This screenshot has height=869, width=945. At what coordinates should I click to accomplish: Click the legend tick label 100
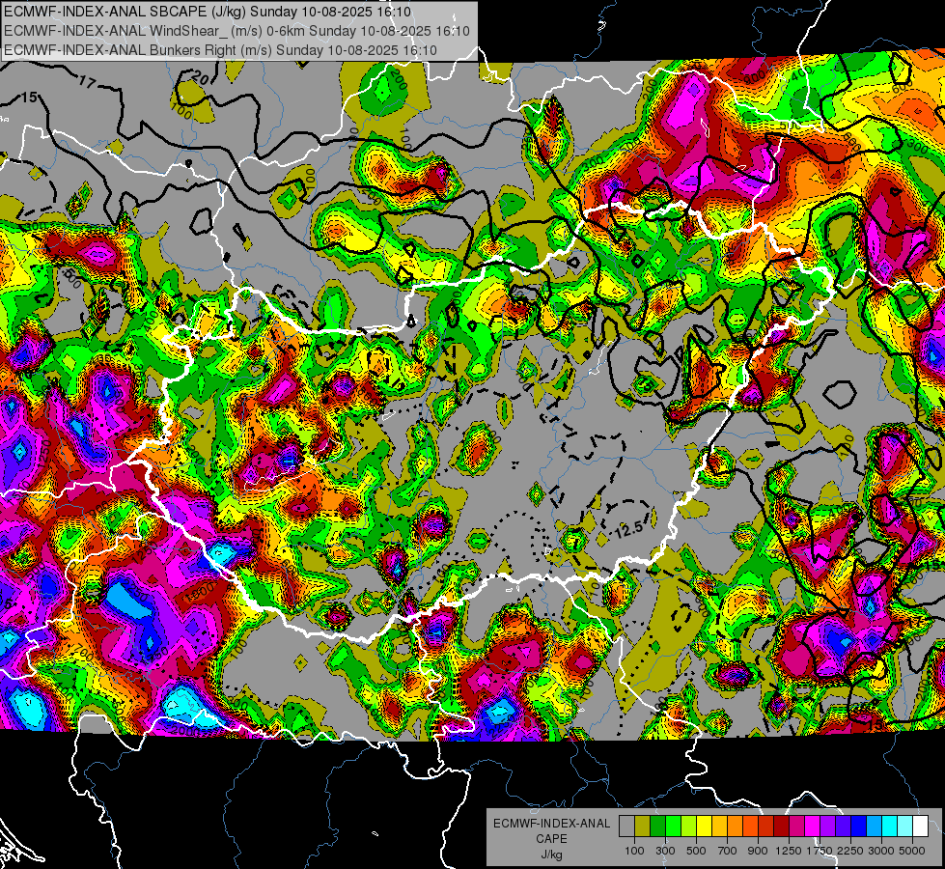634,851
